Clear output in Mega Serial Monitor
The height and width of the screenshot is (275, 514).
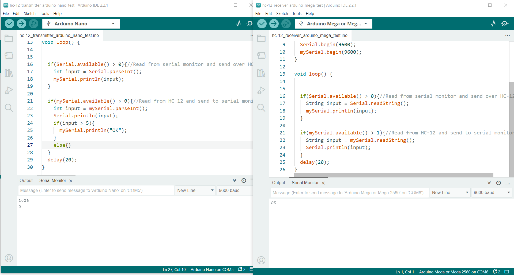coord(508,183)
